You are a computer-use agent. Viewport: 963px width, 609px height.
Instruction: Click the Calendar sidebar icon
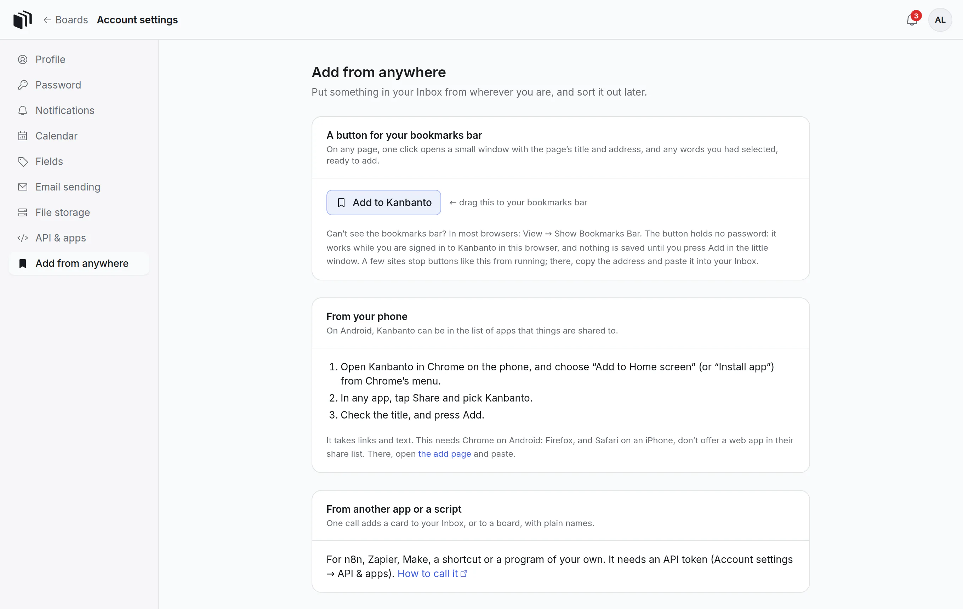[x=23, y=136]
